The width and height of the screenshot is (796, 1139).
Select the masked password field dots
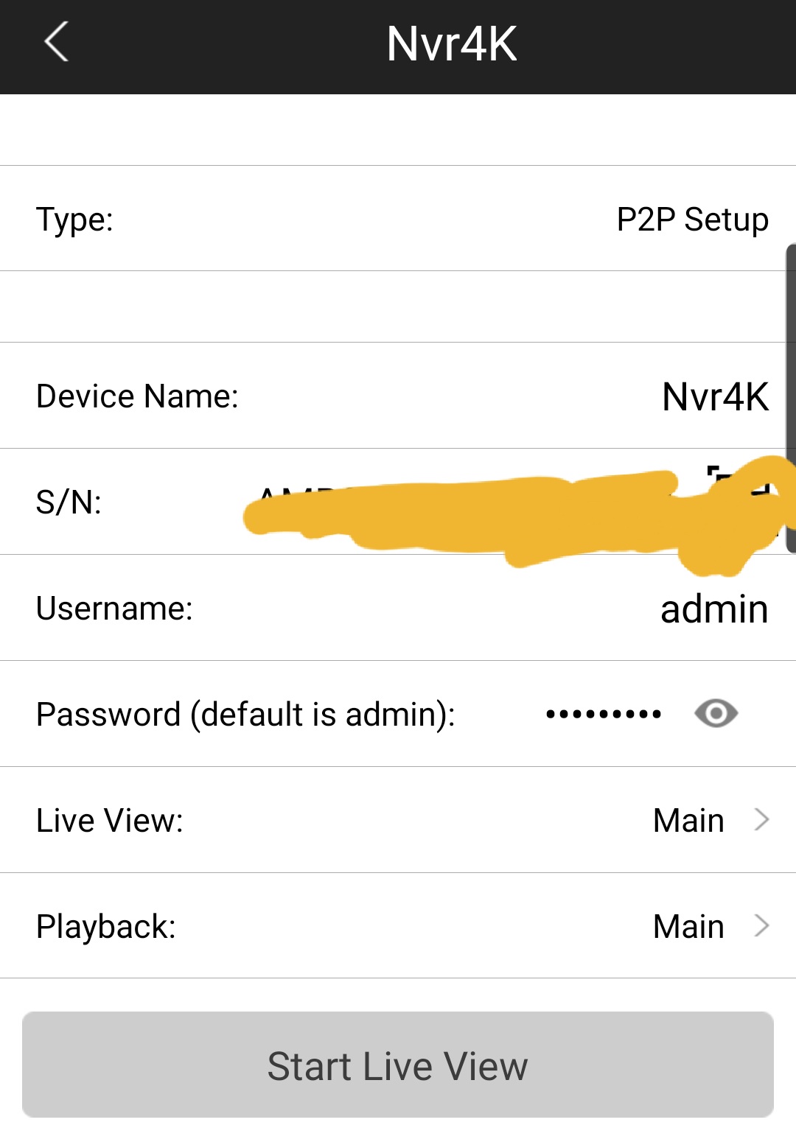pos(604,714)
